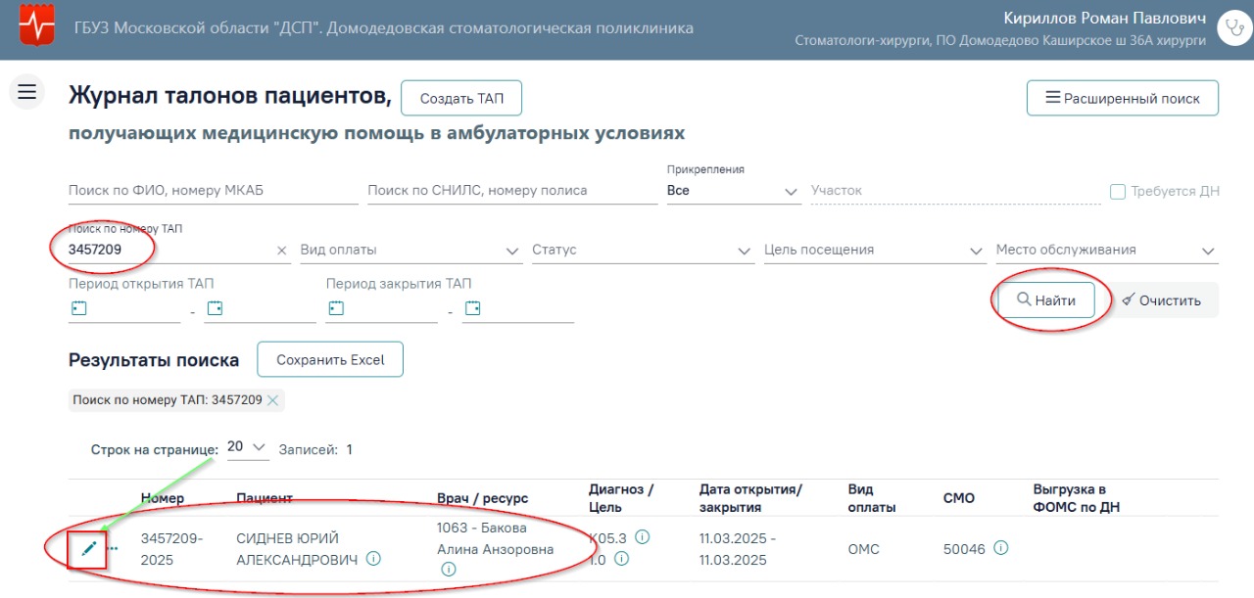Image resolution: width=1254 pixels, height=598 pixels.
Task: Click the 'Дата открытия/закрытия' column header
Action: point(750,498)
